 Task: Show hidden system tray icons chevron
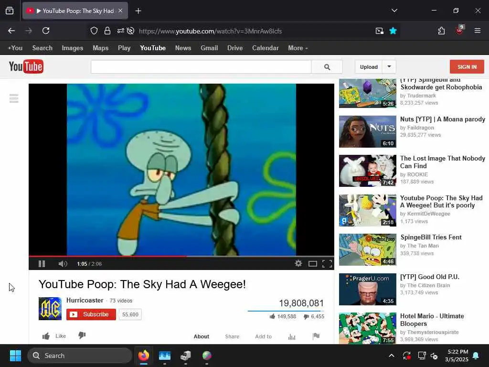392,356
